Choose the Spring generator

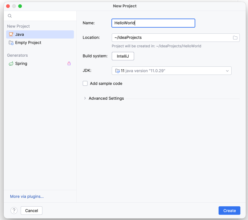tap(21, 64)
